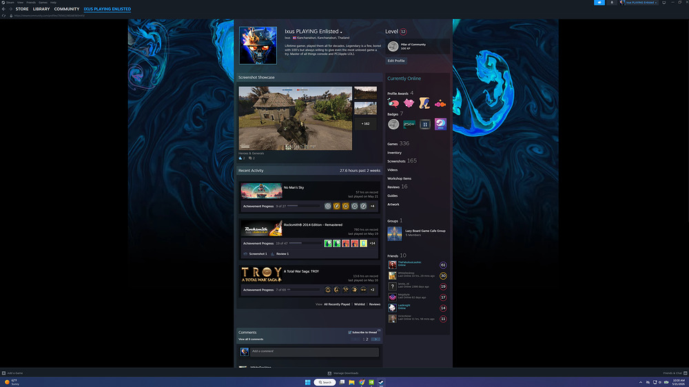The height and width of the screenshot is (387, 689).
Task: Open All Recently Played link
Action: pyautogui.click(x=337, y=304)
